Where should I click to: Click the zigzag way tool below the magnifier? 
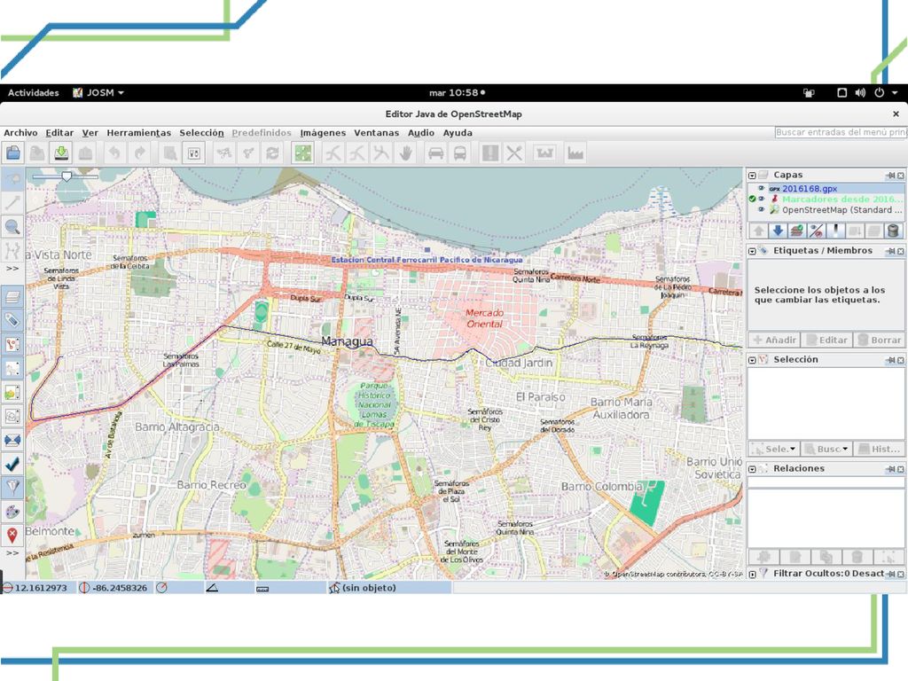click(x=12, y=251)
